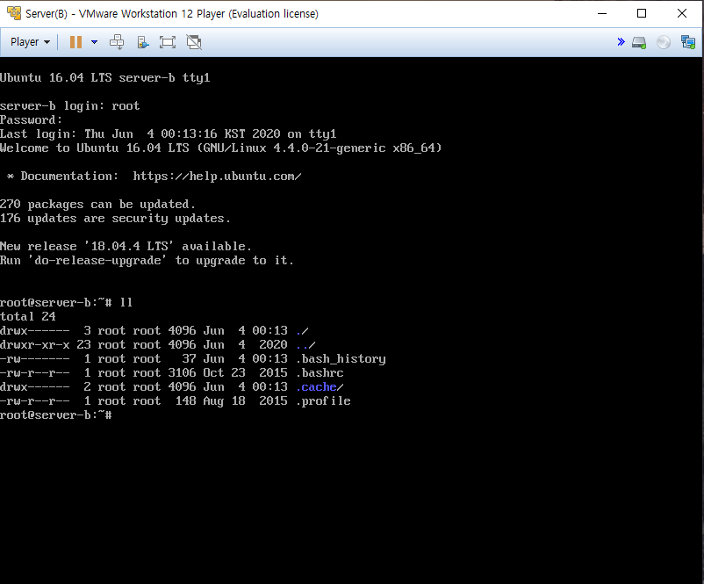This screenshot has height=584, width=704.
Task: Close the Server(B) VMware window
Action: [x=681, y=13]
